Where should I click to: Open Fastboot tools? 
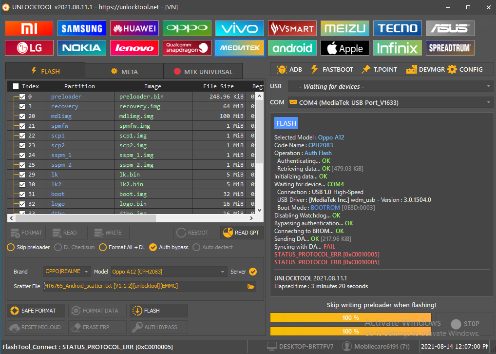(x=332, y=69)
